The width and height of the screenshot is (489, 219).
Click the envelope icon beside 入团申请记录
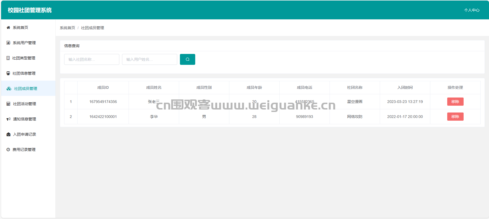pyautogui.click(x=8, y=134)
